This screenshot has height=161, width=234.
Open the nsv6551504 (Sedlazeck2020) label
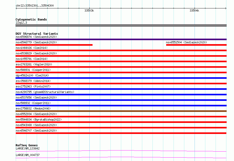tap(186, 42)
